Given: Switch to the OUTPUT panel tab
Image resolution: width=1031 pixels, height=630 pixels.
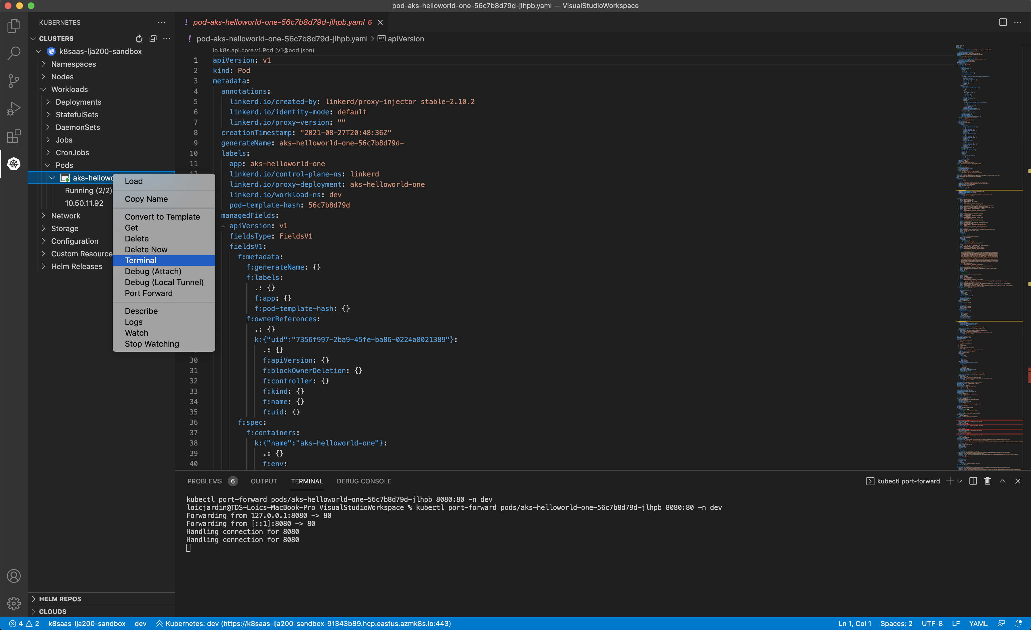Looking at the screenshot, I should click(x=264, y=481).
